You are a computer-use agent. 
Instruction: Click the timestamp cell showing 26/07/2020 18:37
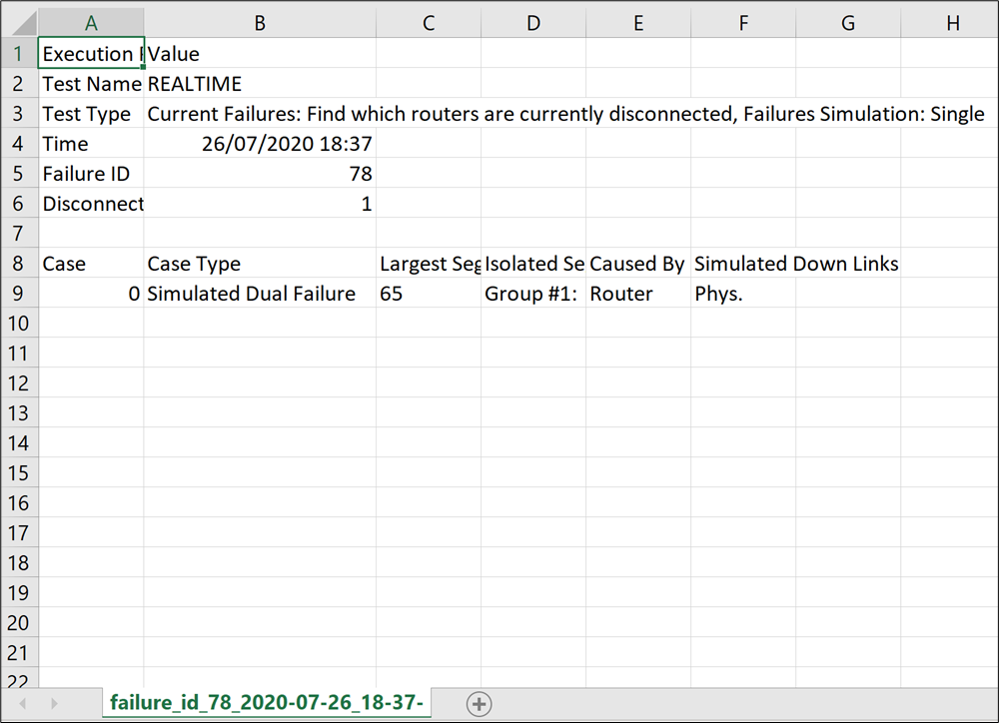coord(259,143)
